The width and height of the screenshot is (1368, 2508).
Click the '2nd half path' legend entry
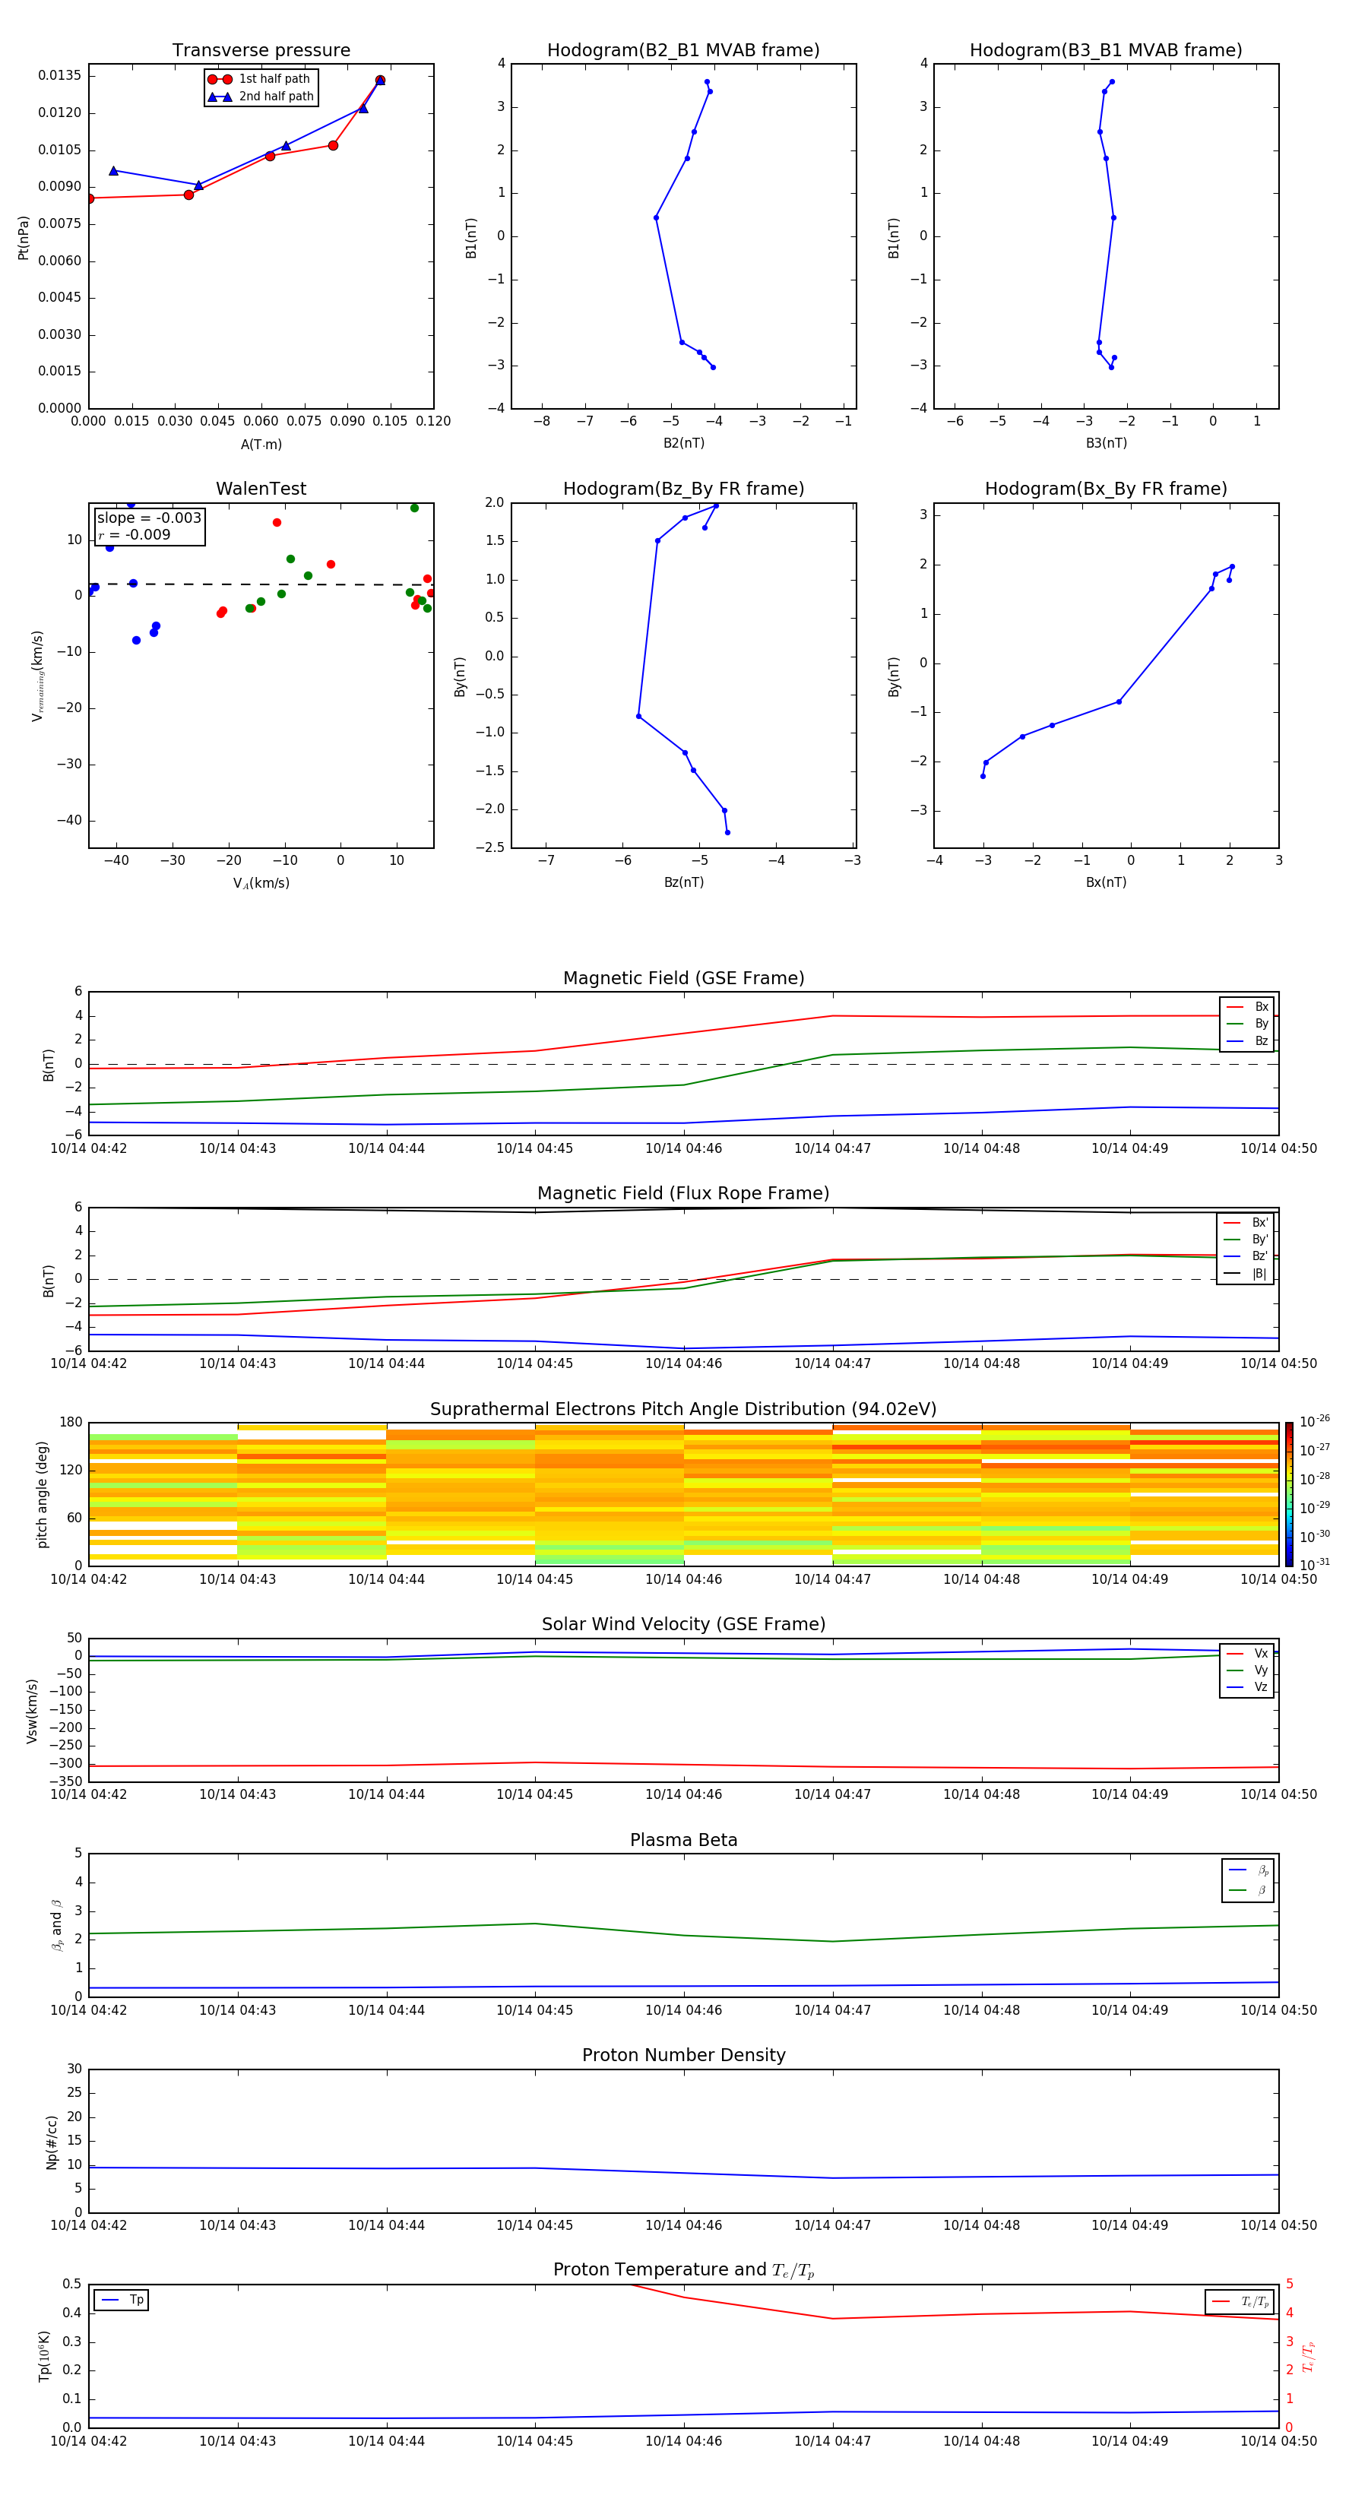(261, 97)
